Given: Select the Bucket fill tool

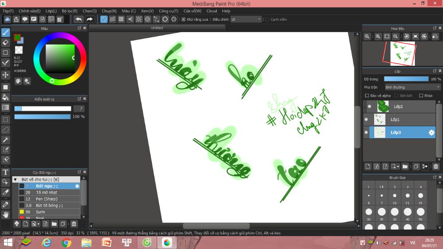Looking at the screenshot, I should (6, 97).
